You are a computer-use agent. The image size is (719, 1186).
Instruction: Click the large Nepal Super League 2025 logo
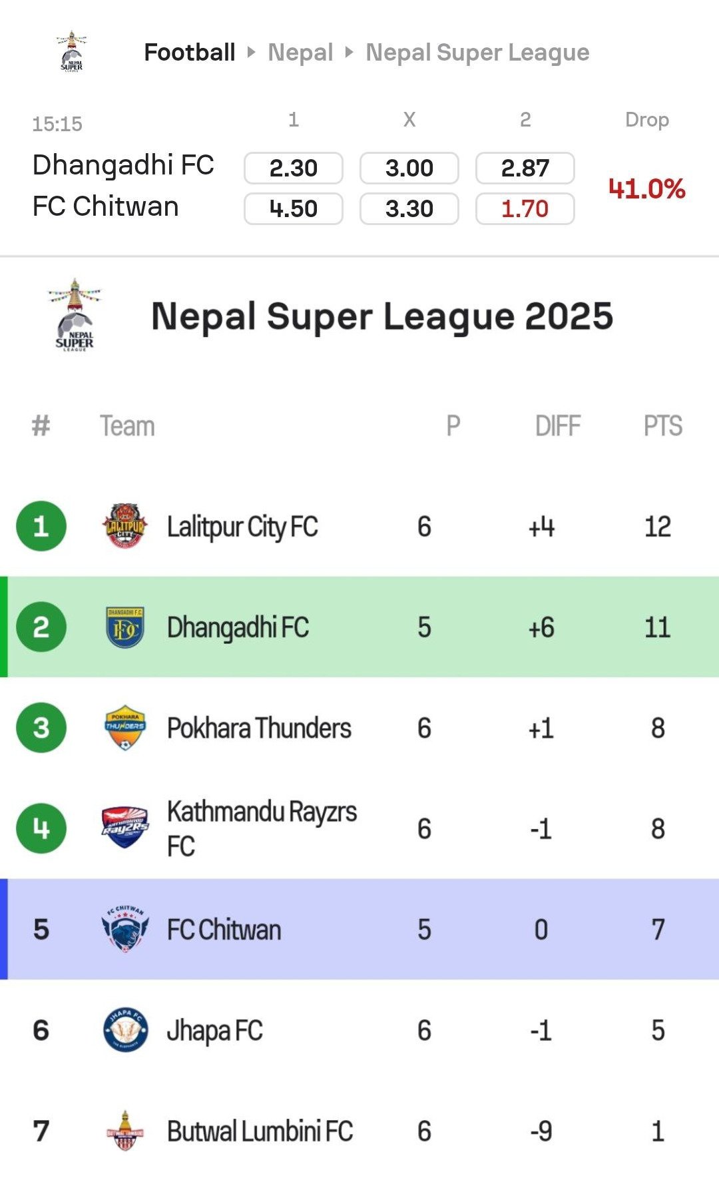click(75, 316)
